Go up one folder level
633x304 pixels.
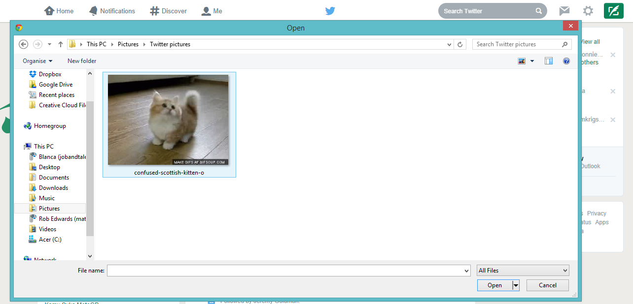point(61,44)
